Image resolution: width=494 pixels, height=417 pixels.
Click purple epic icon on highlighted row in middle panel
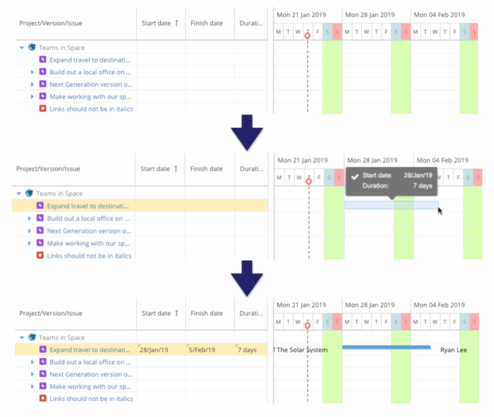point(40,206)
